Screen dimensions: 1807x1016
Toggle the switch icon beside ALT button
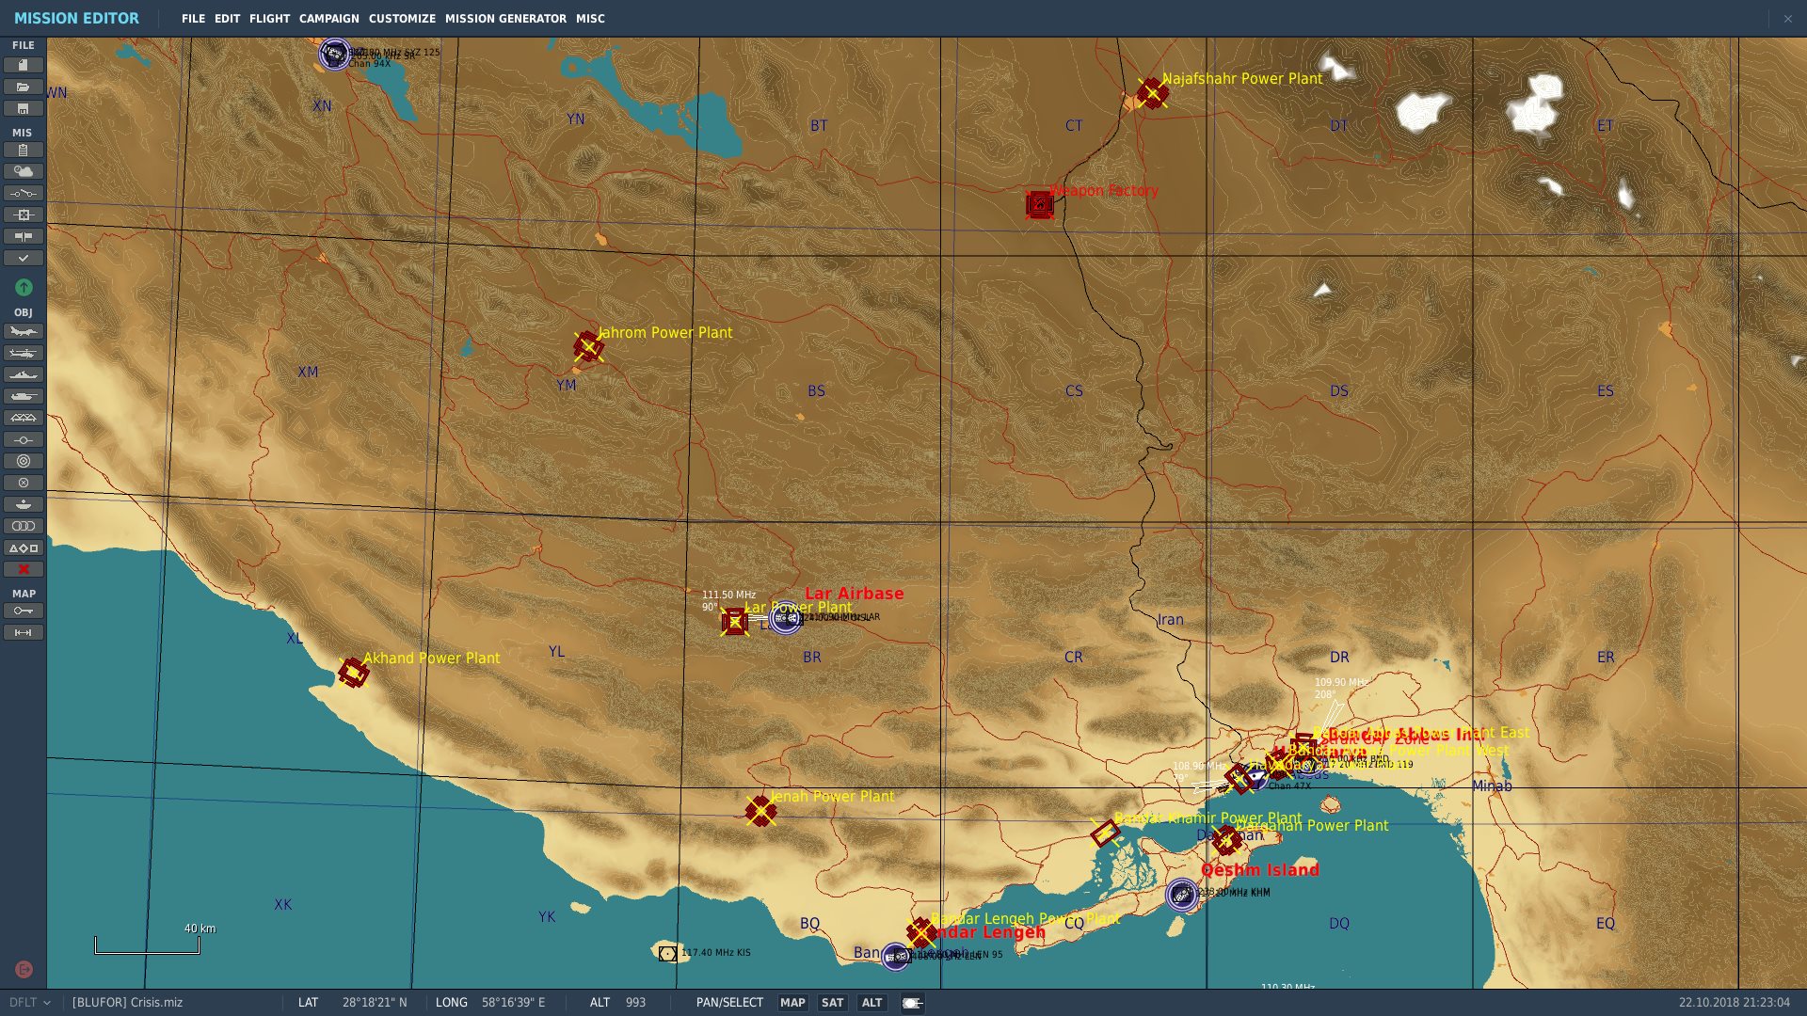coord(912,1003)
